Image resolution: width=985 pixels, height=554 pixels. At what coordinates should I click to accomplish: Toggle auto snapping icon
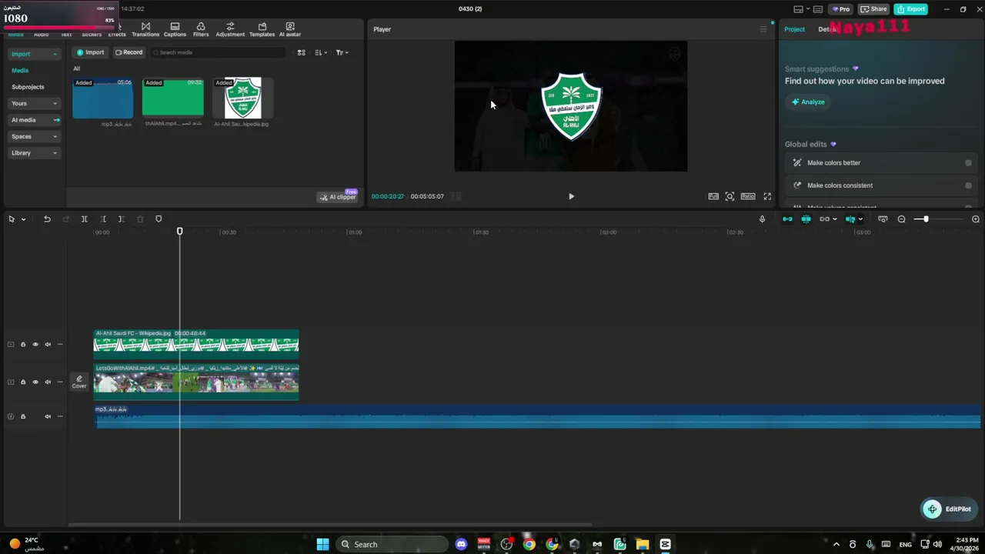coord(806,219)
